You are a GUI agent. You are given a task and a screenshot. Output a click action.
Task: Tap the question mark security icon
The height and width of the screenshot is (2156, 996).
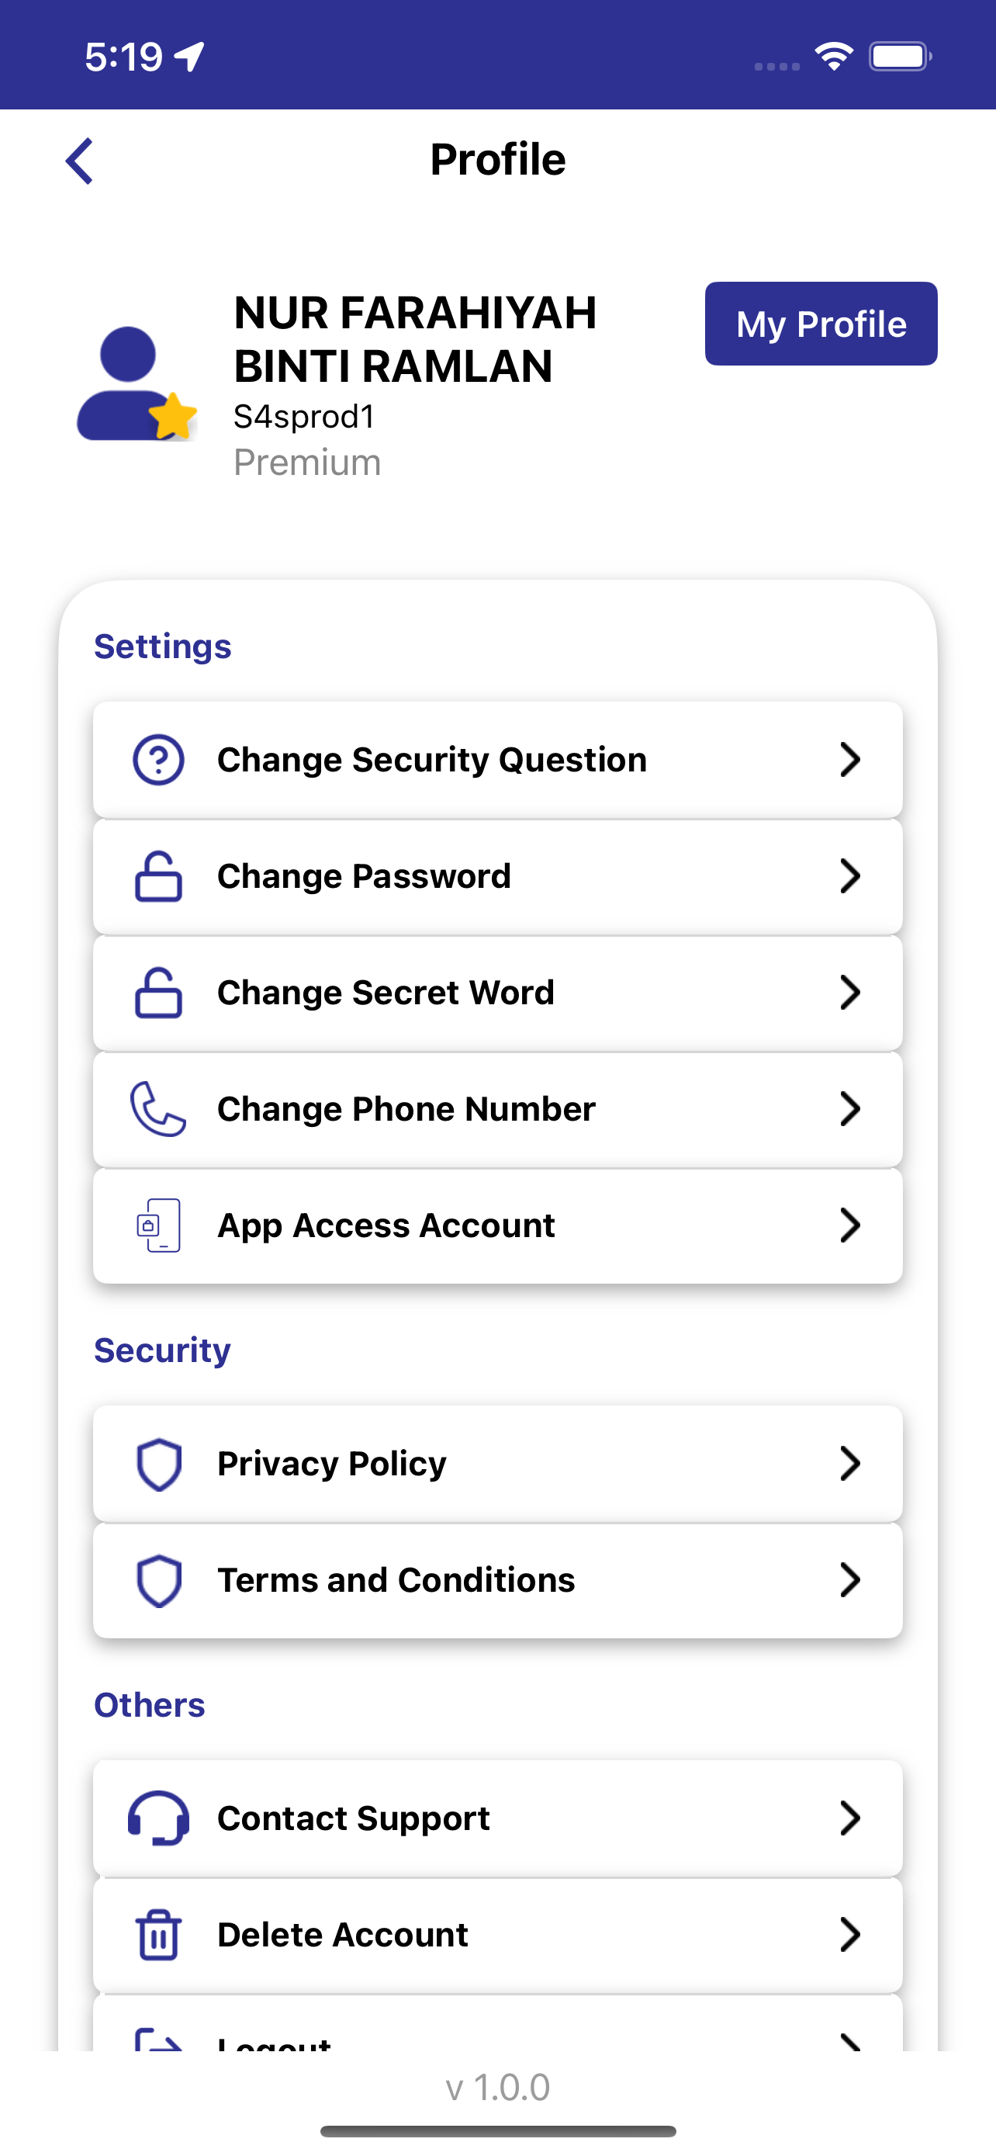(159, 760)
